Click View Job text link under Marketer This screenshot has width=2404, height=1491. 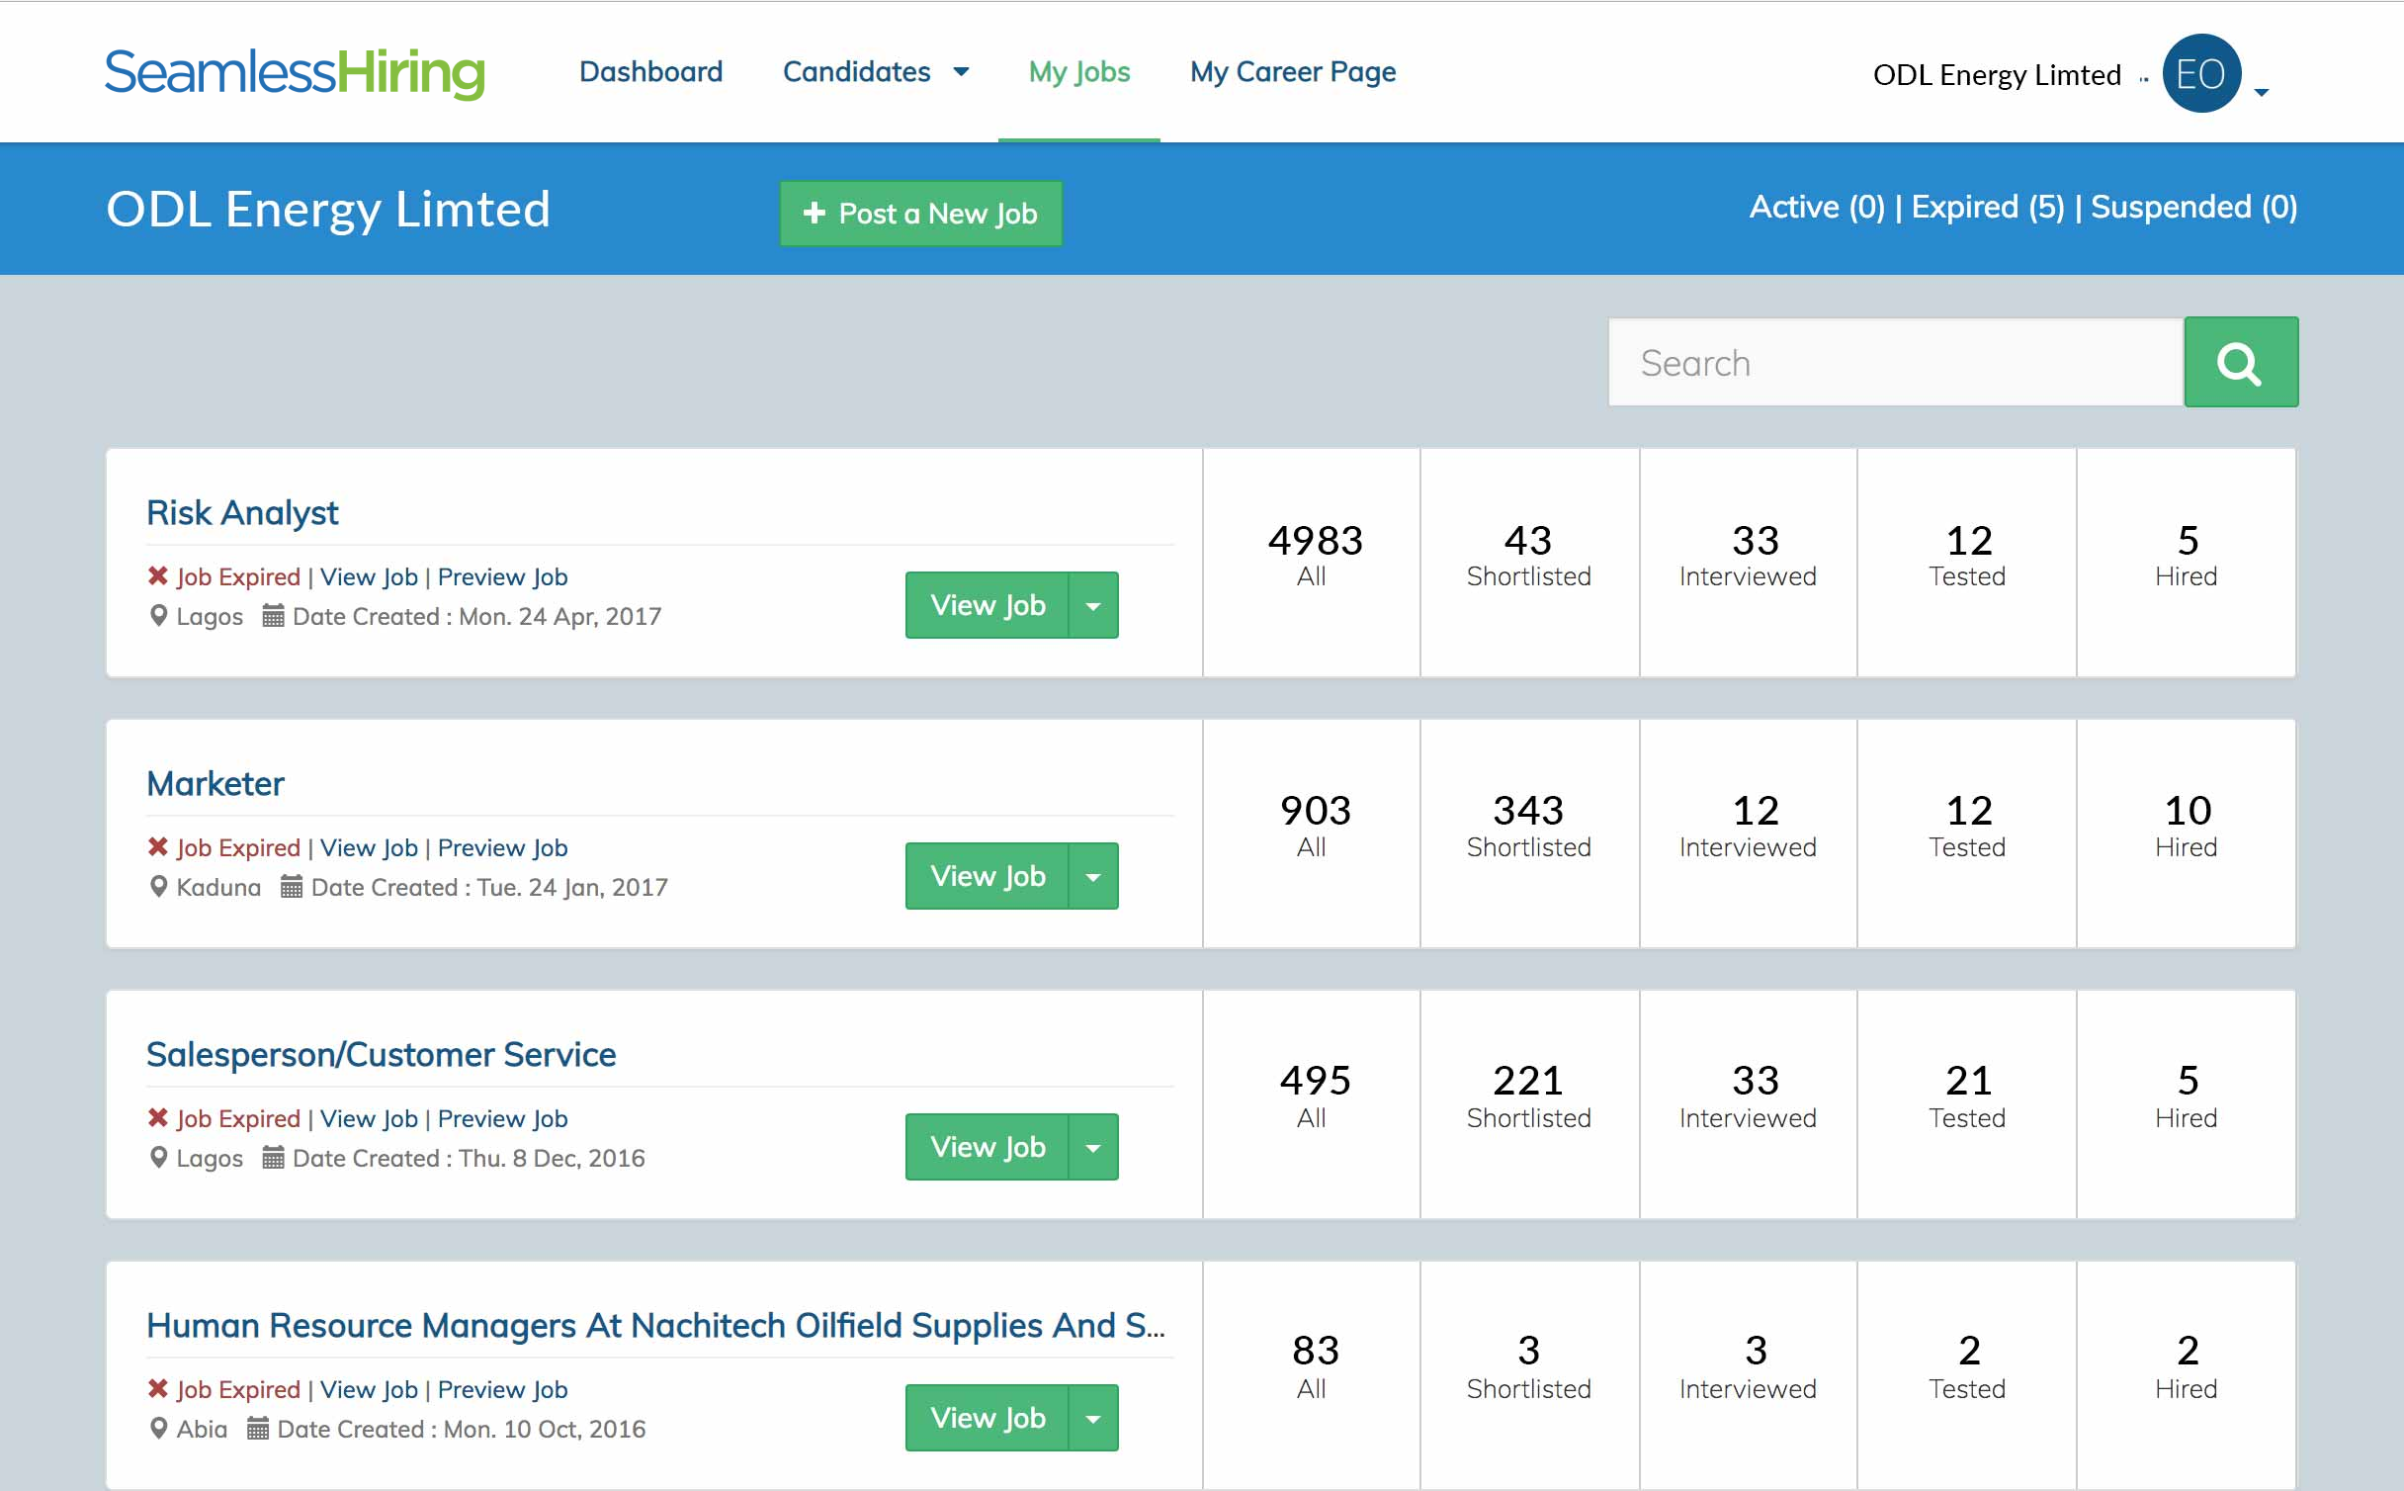[369, 847]
